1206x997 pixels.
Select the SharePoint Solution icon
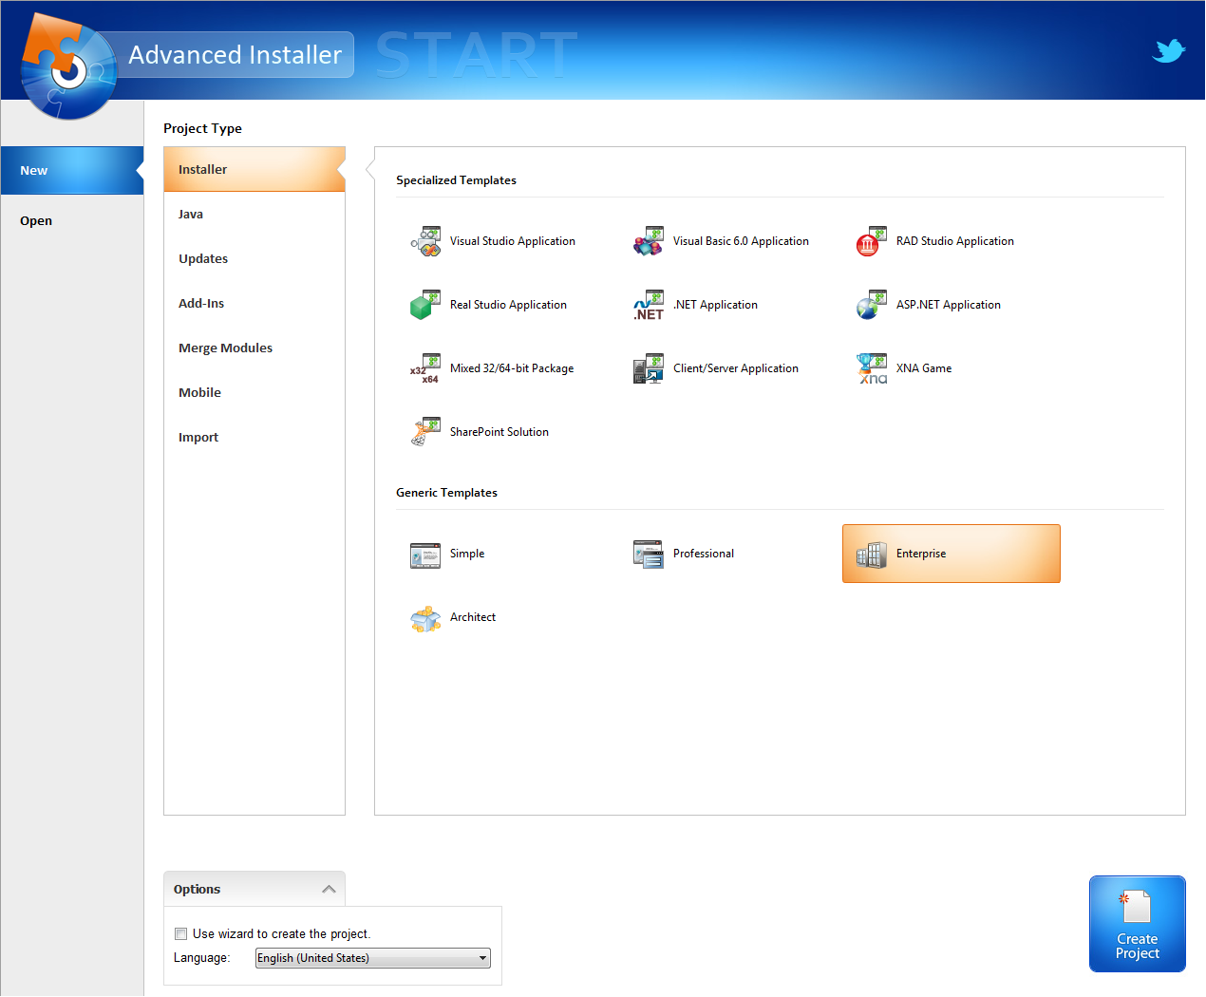pos(425,433)
